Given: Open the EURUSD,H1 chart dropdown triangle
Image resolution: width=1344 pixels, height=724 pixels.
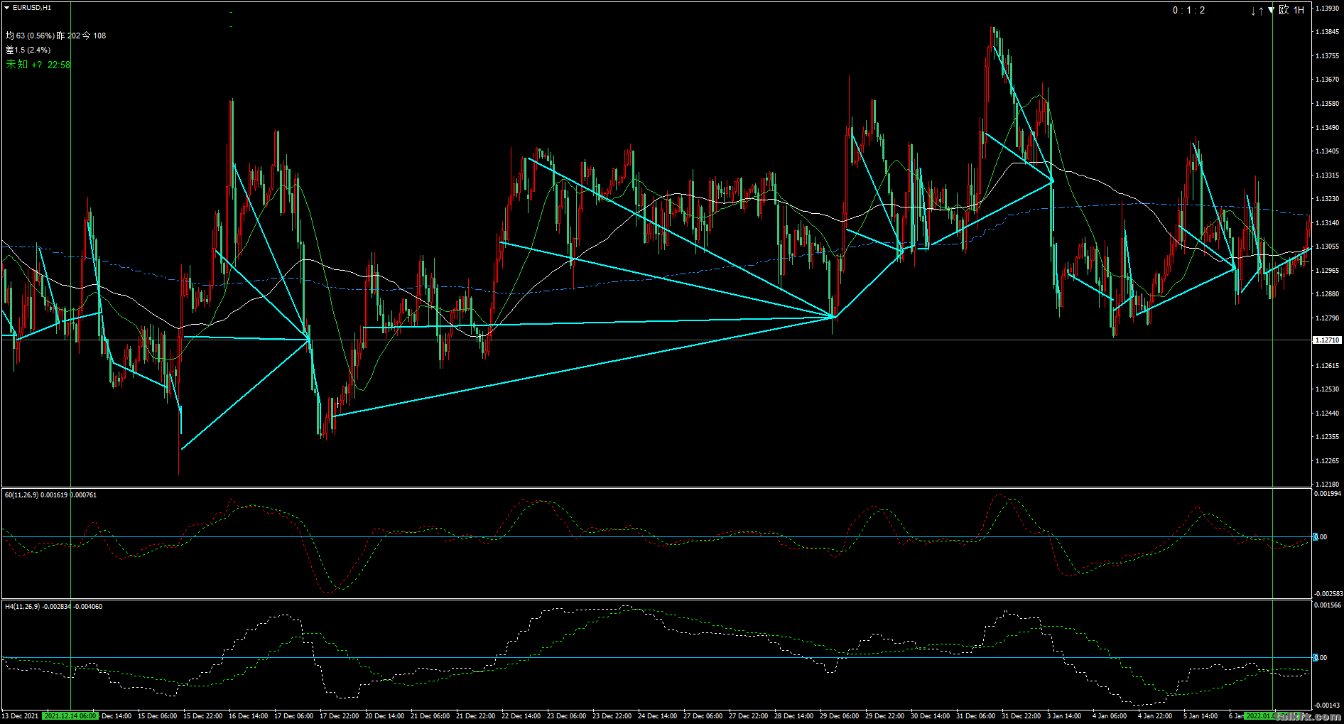Looking at the screenshot, I should [x=7, y=7].
